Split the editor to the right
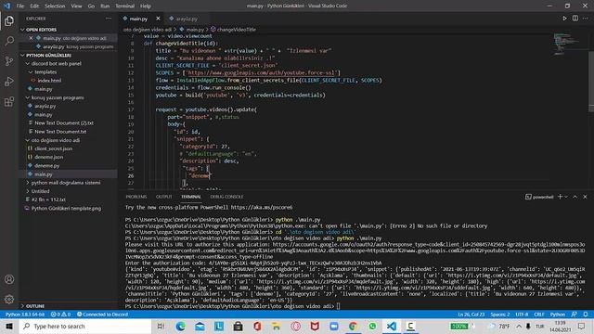 (575, 19)
